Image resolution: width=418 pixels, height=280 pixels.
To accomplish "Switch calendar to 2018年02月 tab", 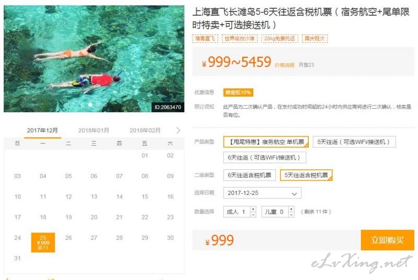I will tap(145, 130).
